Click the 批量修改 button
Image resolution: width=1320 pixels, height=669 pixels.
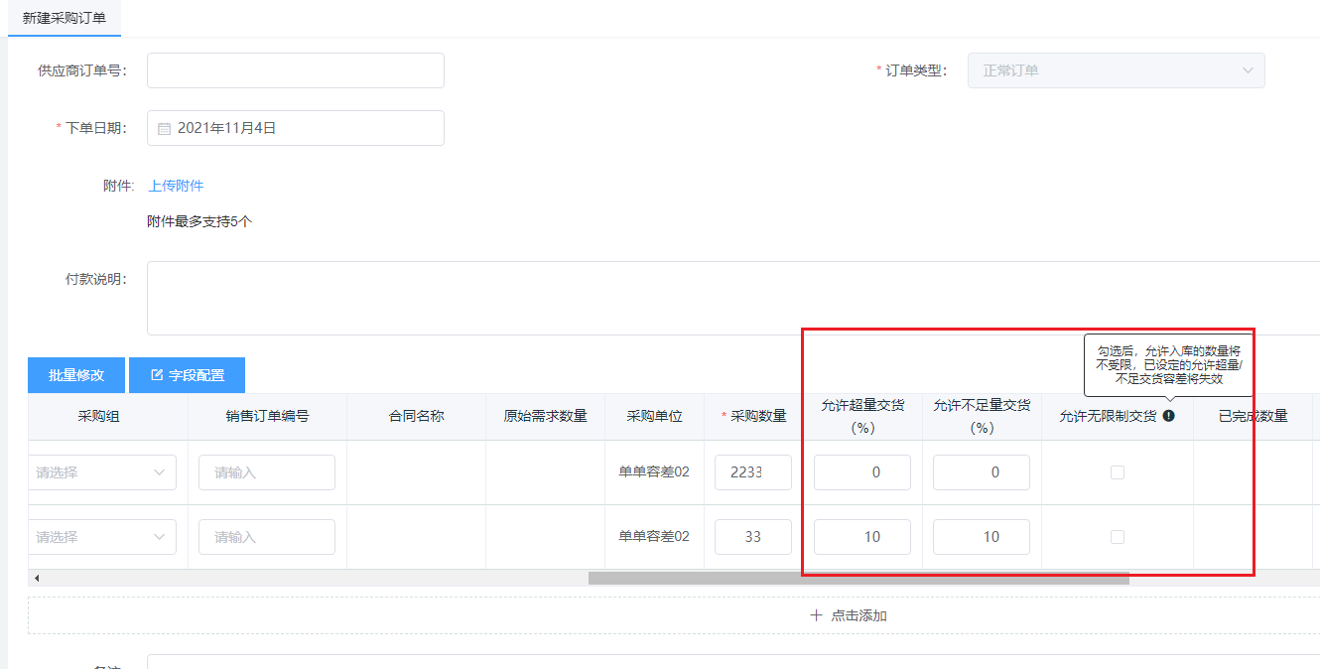tap(75, 375)
